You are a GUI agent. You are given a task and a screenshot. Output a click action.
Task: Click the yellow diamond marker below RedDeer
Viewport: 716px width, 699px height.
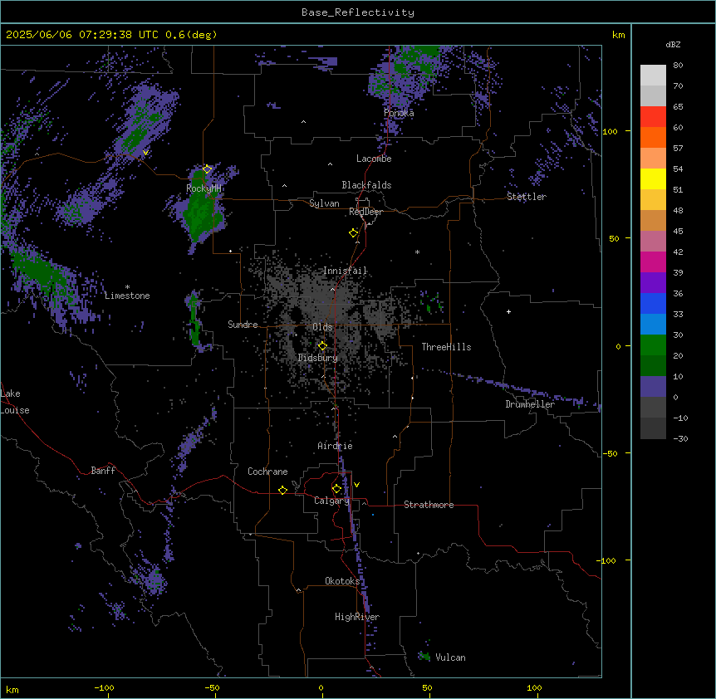coord(353,233)
